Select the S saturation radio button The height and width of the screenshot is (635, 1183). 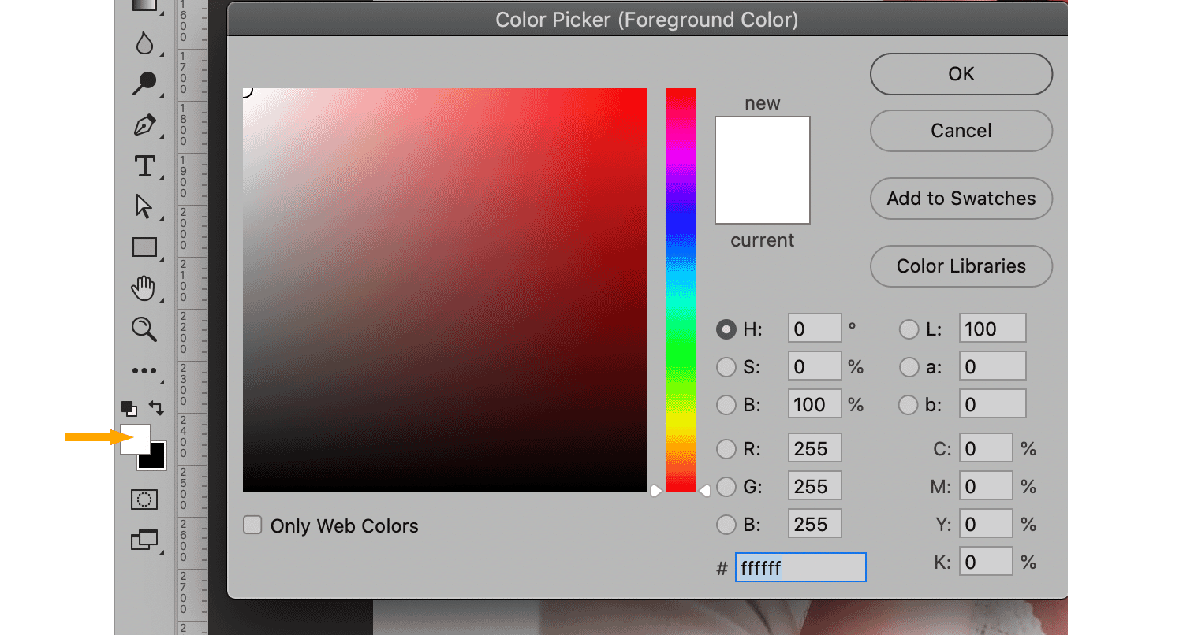[x=726, y=367]
